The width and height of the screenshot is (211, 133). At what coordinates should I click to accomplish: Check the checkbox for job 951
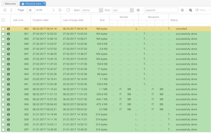click(x=3, y=34)
